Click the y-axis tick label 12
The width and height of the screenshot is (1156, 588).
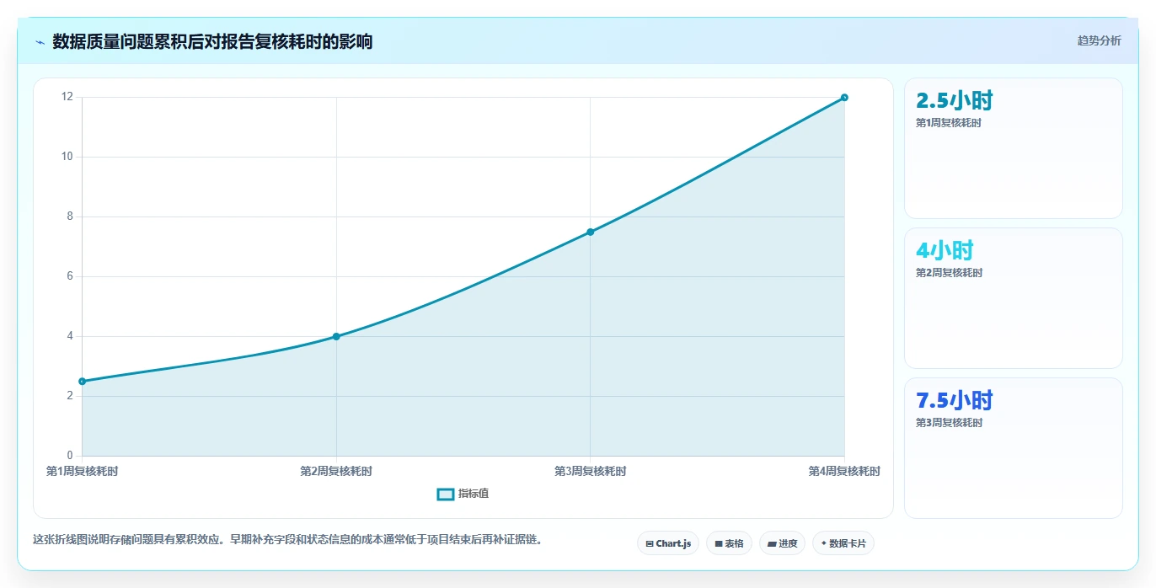coord(67,97)
